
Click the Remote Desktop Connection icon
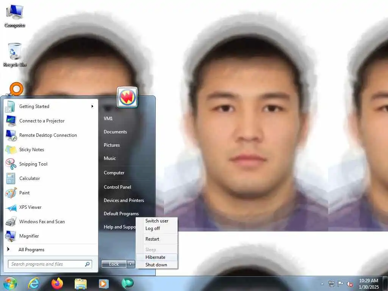[x=11, y=135]
